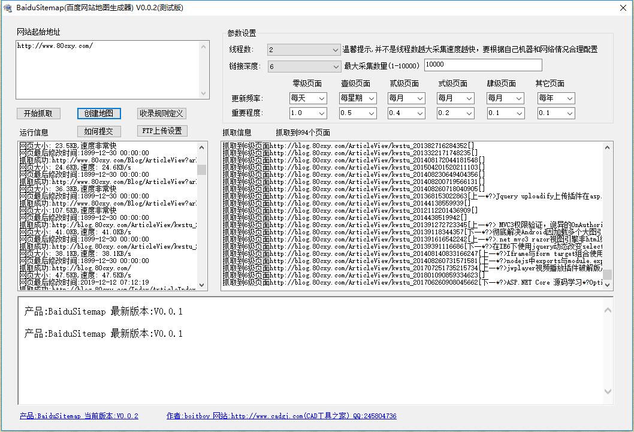Click the 开始抓取 button
The height and width of the screenshot is (432, 634).
(38, 114)
